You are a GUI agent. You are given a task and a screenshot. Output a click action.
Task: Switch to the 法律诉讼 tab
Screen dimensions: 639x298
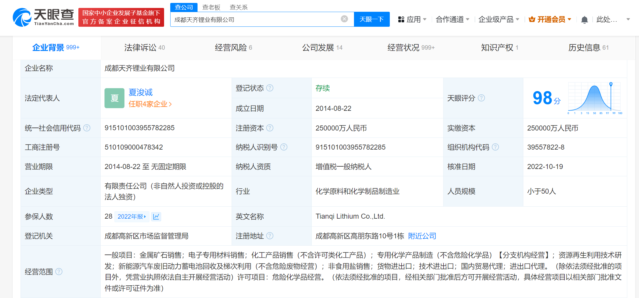point(144,48)
